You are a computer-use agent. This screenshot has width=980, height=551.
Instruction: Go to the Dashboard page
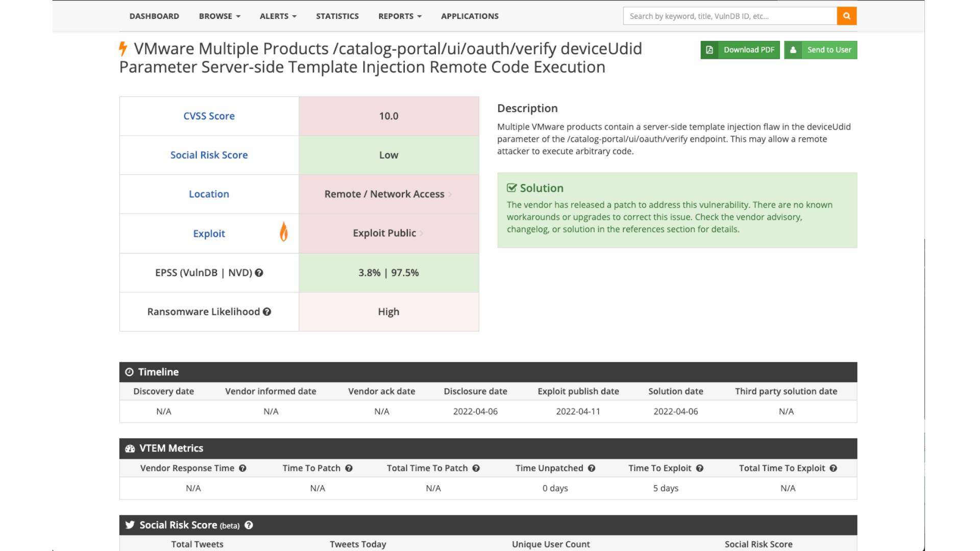click(x=154, y=16)
